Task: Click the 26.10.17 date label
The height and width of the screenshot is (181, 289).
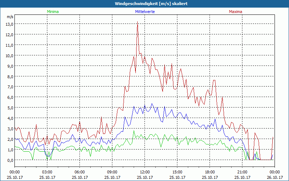Action: (x=275, y=177)
